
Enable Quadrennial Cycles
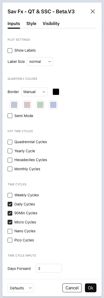tap(10, 142)
